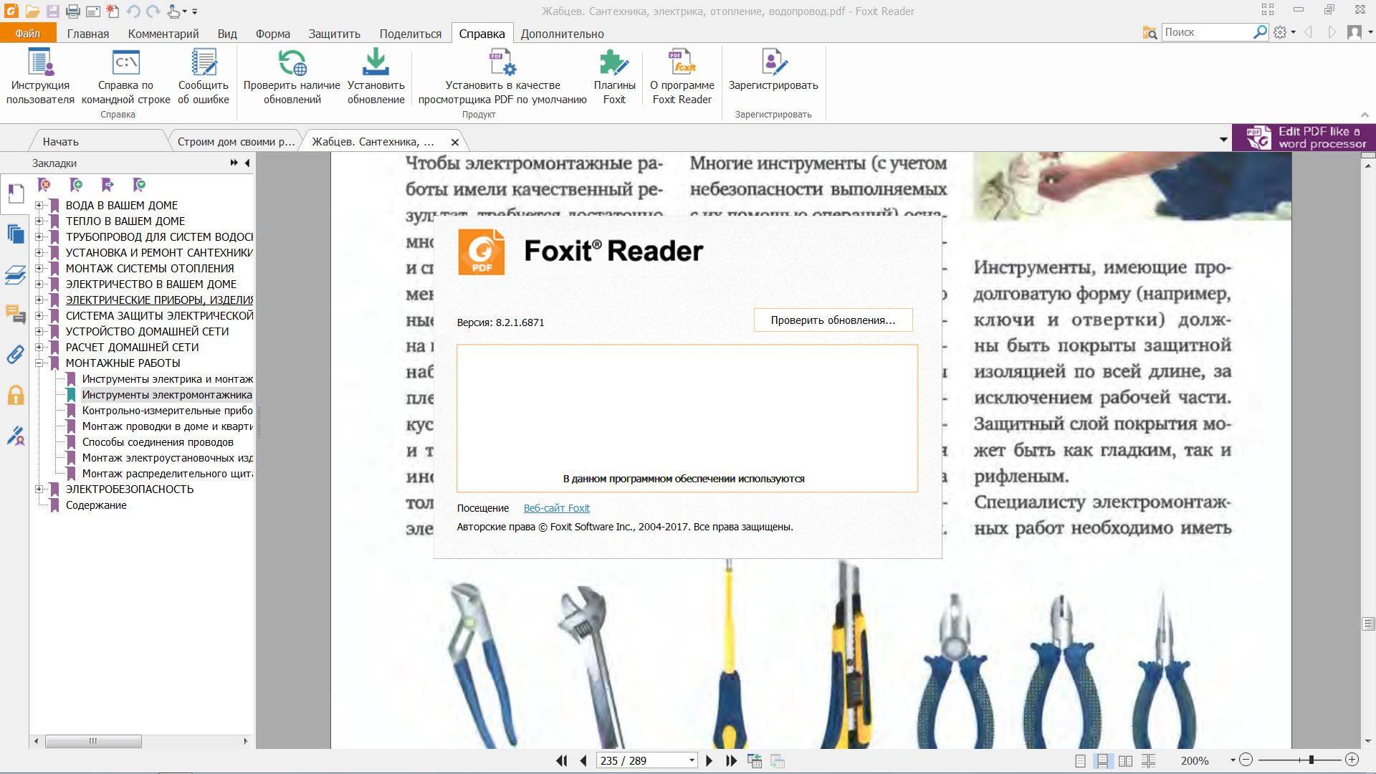Image resolution: width=1376 pixels, height=774 pixels.
Task: Click the Поиск search field
Action: coord(1207,32)
